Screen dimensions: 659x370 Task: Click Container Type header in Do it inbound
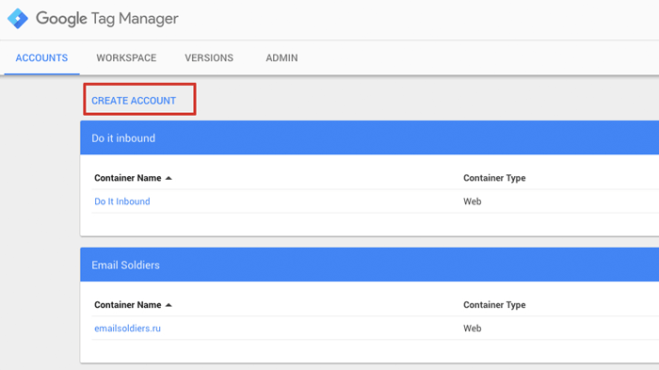(494, 178)
